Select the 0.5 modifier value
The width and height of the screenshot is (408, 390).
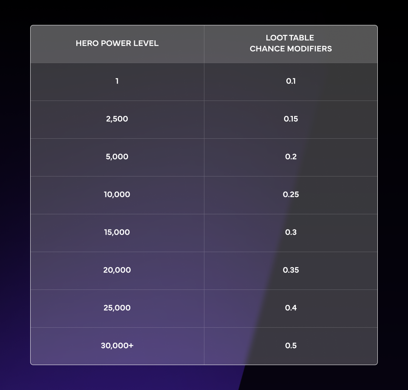point(291,346)
